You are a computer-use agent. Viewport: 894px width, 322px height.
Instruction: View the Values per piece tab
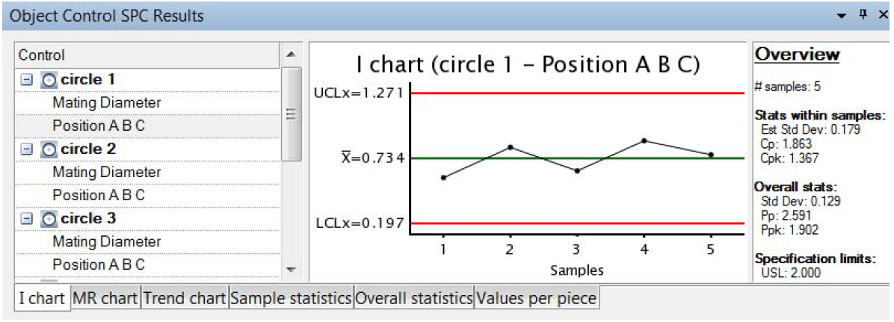(x=537, y=298)
